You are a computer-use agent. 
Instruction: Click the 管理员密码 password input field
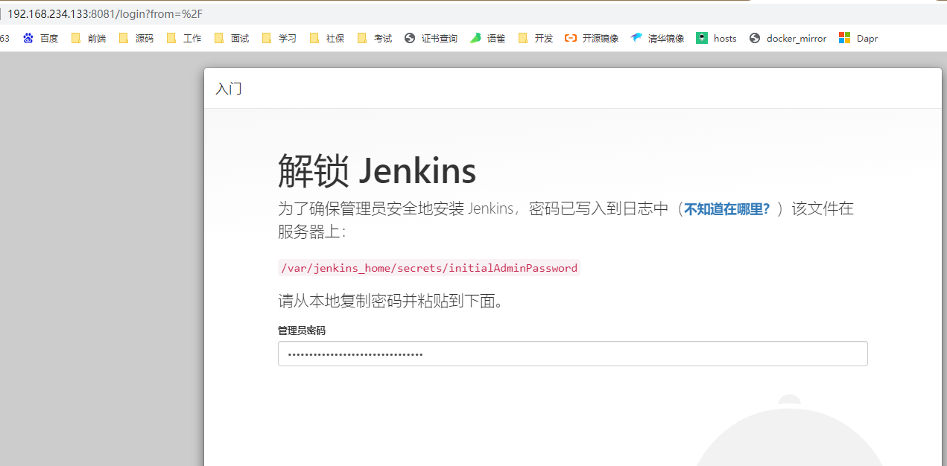tap(572, 354)
